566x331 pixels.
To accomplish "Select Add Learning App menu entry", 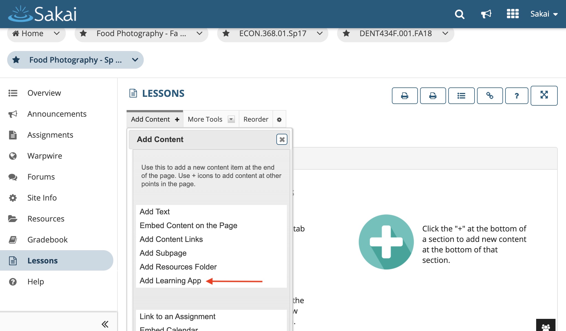I will (x=170, y=281).
